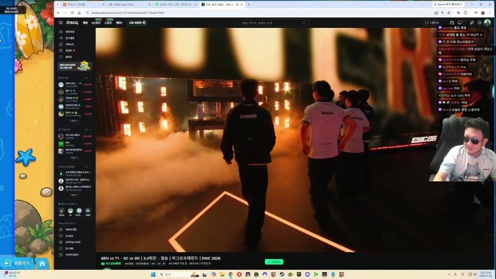The height and width of the screenshot is (279, 496).
Task: Open the notification bell in Chzzk header
Action: (459, 23)
